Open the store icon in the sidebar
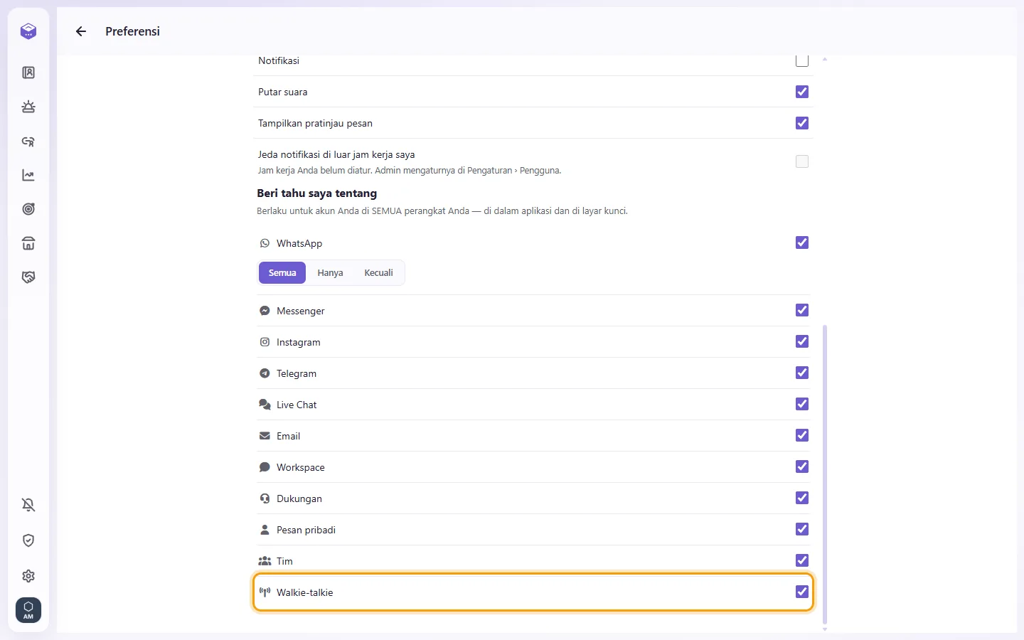Viewport: 1024px width, 640px height. point(28,243)
